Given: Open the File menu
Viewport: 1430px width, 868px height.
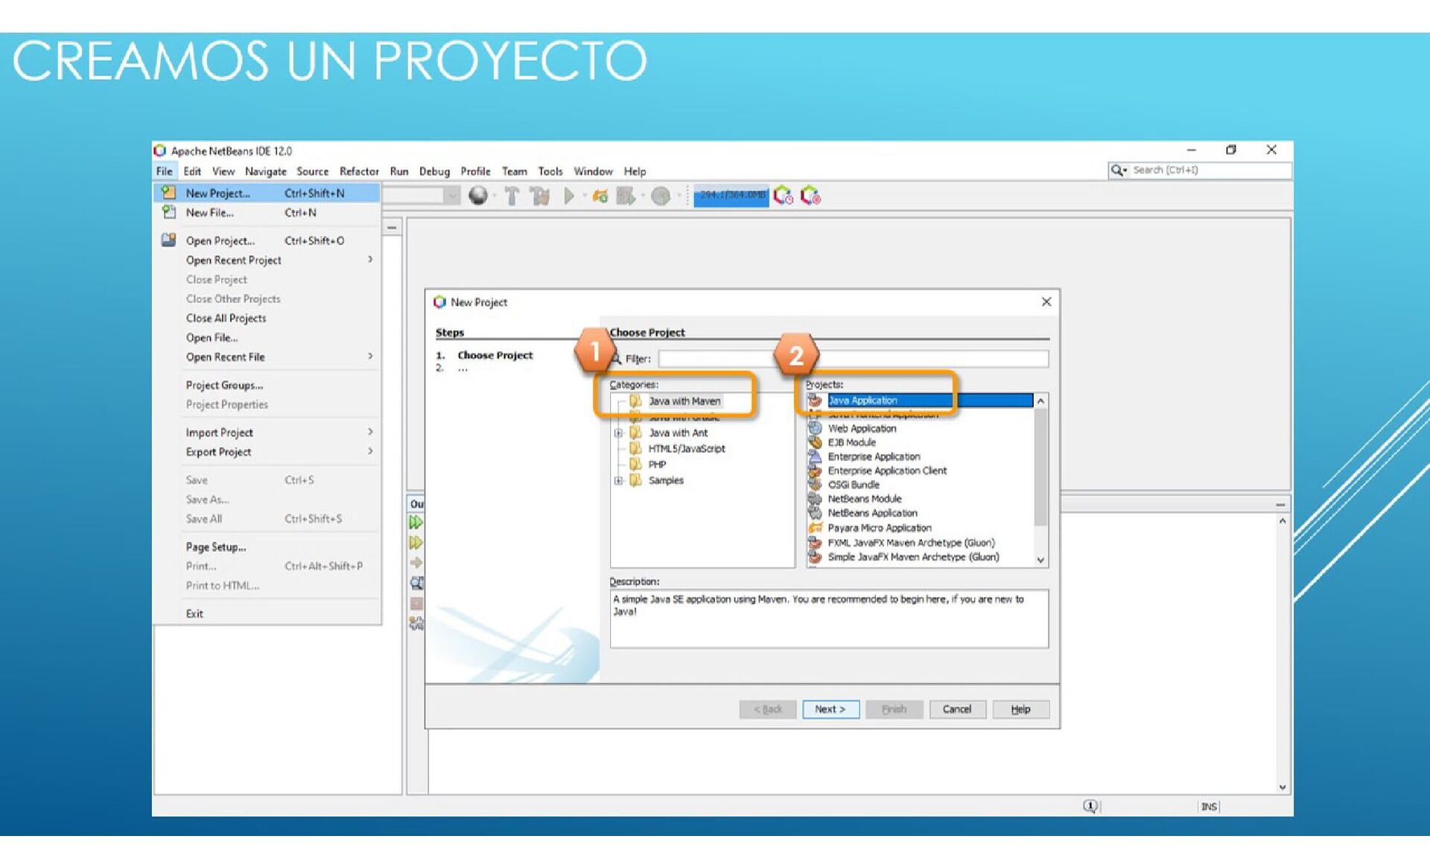Looking at the screenshot, I should point(164,171).
